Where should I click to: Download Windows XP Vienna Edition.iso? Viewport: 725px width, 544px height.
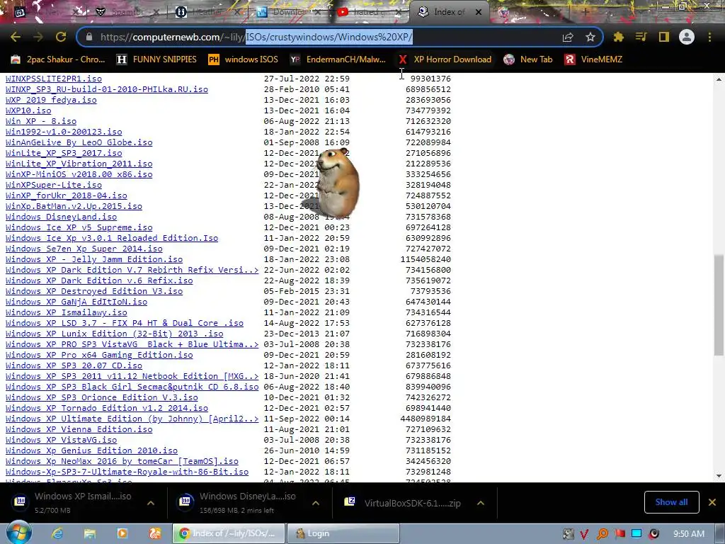click(x=79, y=430)
